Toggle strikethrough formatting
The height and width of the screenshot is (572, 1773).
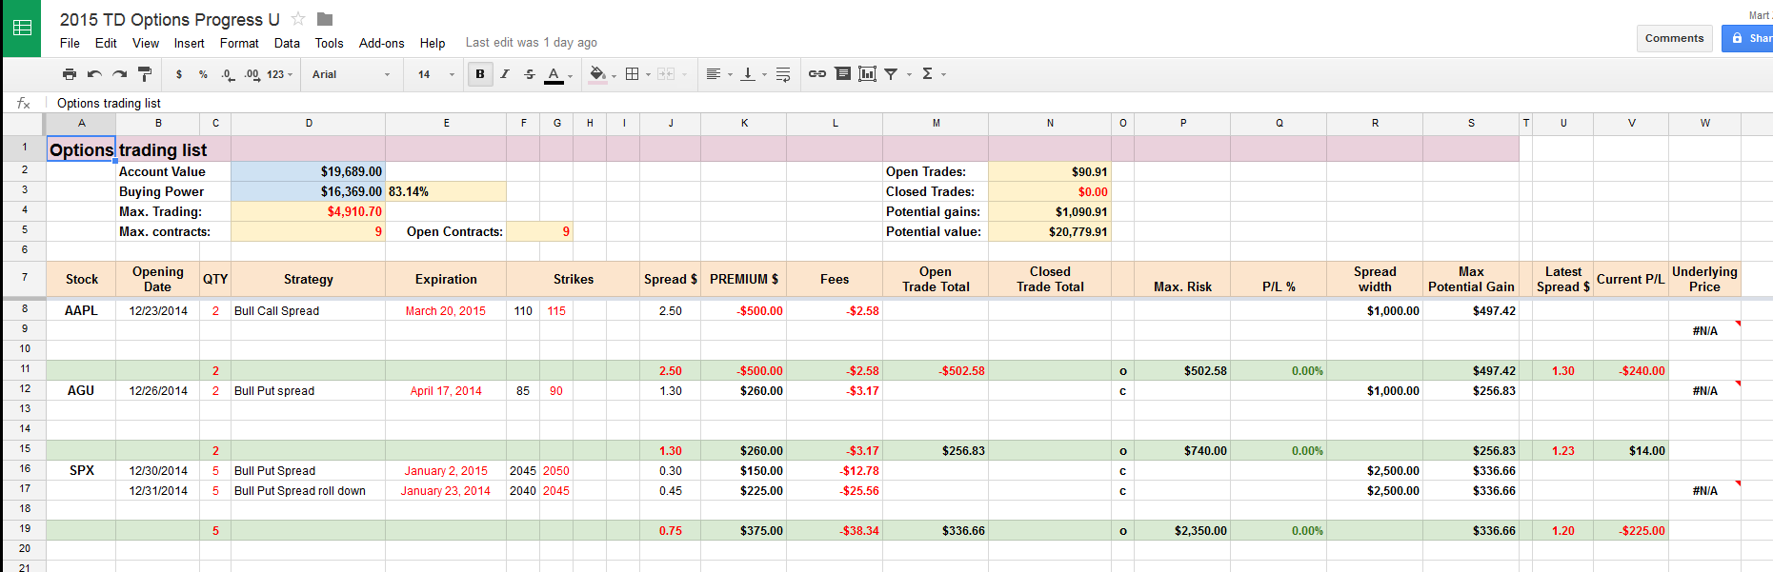point(530,74)
